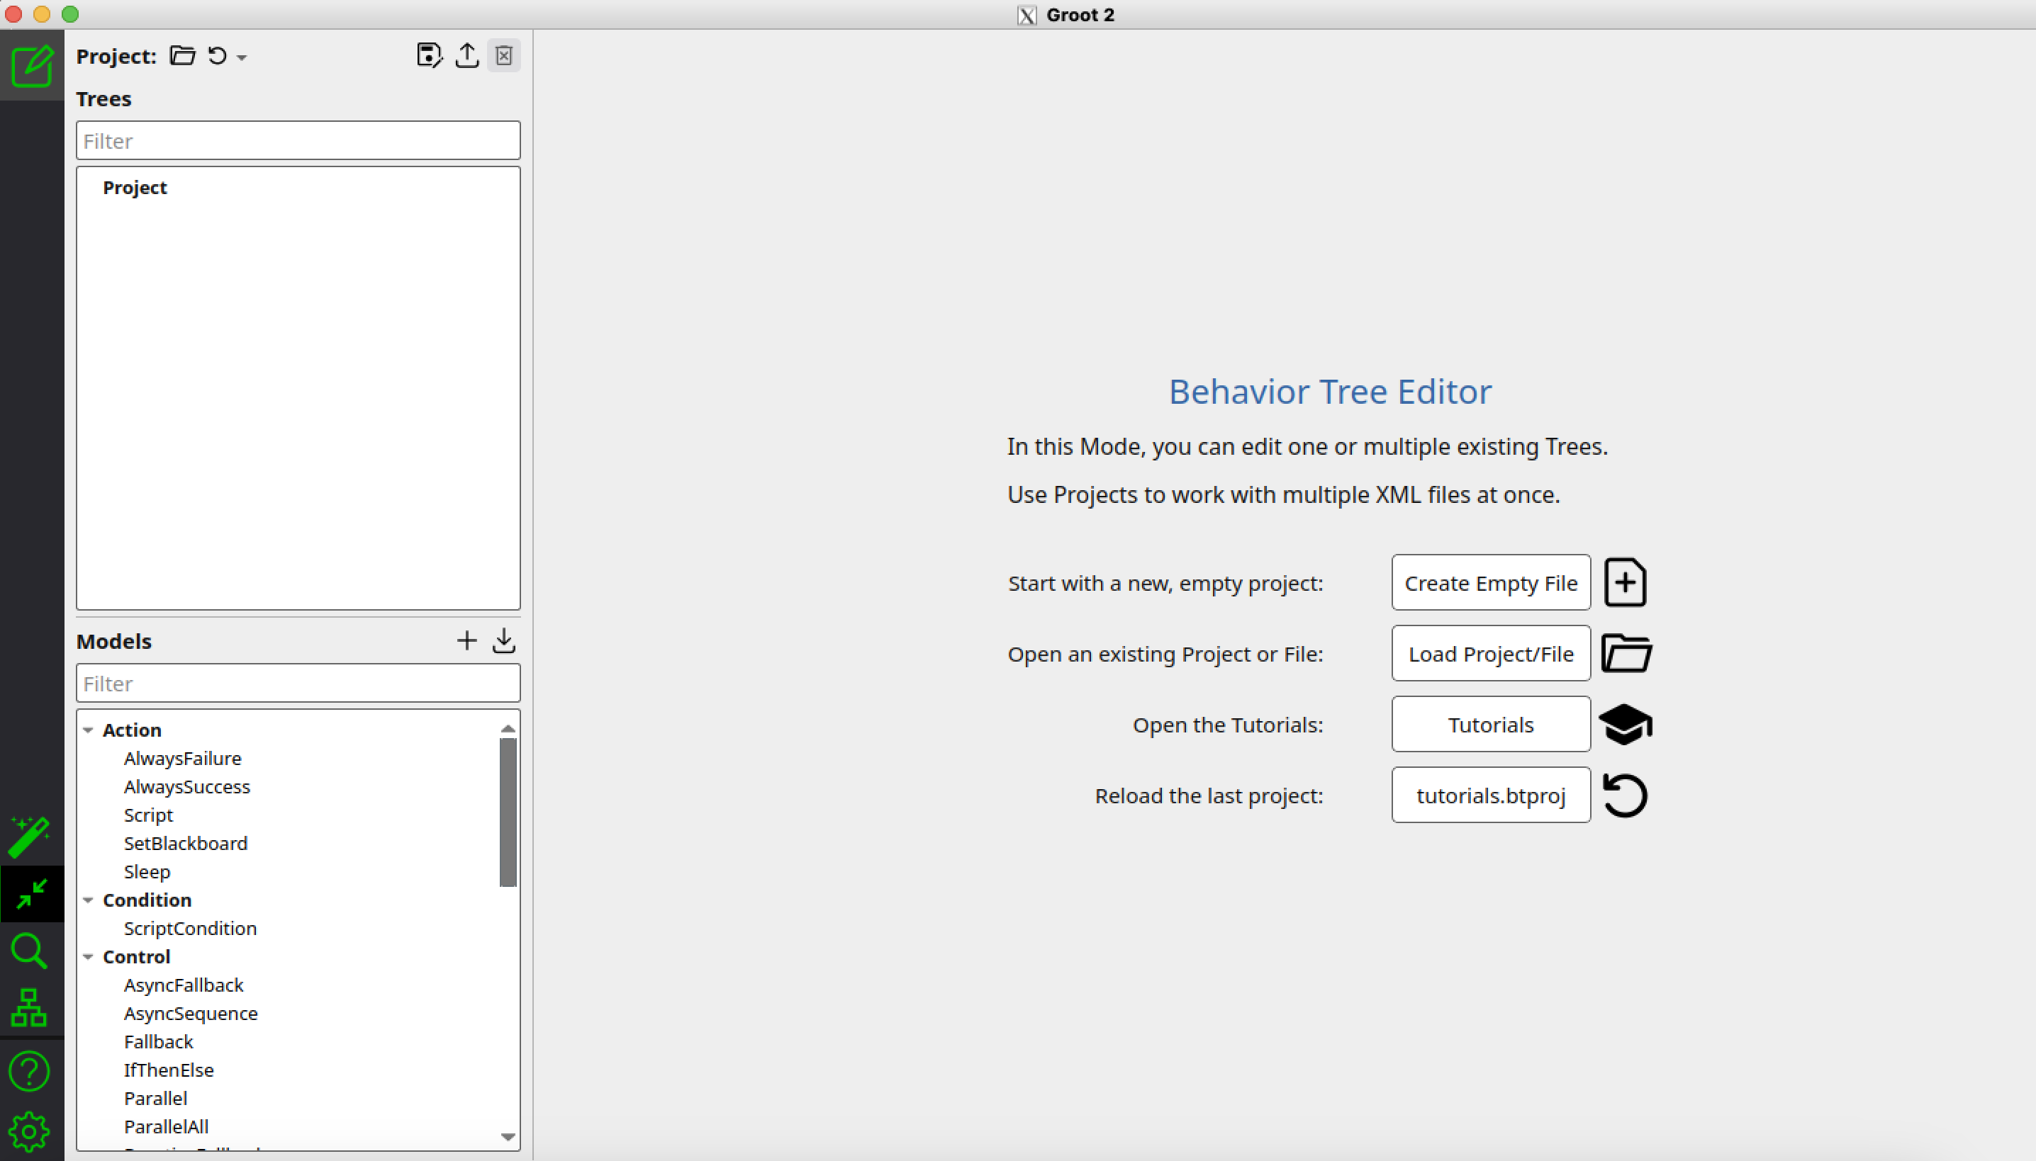Focus the Trees filter field

(x=298, y=141)
